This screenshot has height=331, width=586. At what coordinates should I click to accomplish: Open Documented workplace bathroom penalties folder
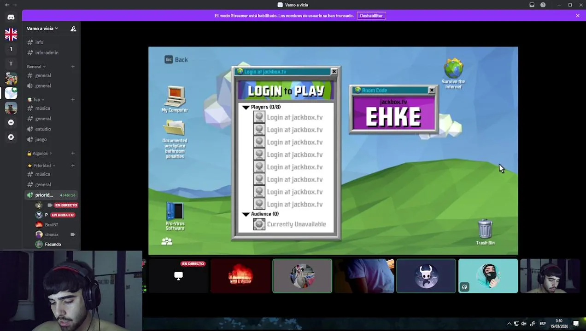click(175, 139)
